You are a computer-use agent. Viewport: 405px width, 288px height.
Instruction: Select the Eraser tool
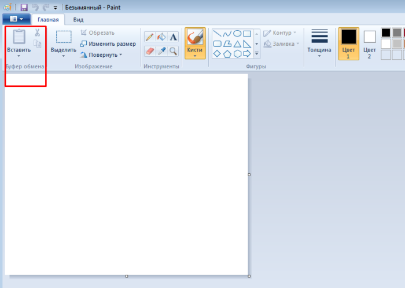pos(149,51)
